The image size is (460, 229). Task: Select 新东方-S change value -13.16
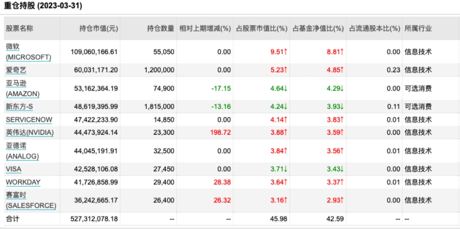tap(221, 107)
